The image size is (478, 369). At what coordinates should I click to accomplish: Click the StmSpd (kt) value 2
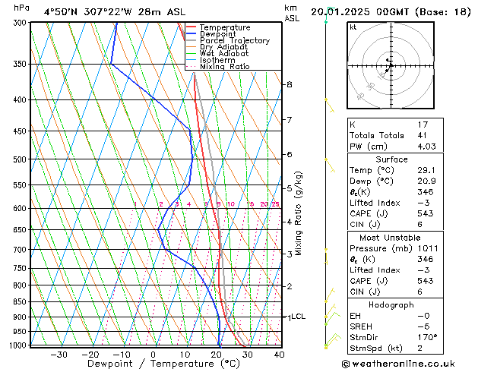(420, 348)
